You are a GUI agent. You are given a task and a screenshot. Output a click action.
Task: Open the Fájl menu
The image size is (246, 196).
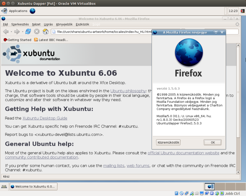[5, 25]
